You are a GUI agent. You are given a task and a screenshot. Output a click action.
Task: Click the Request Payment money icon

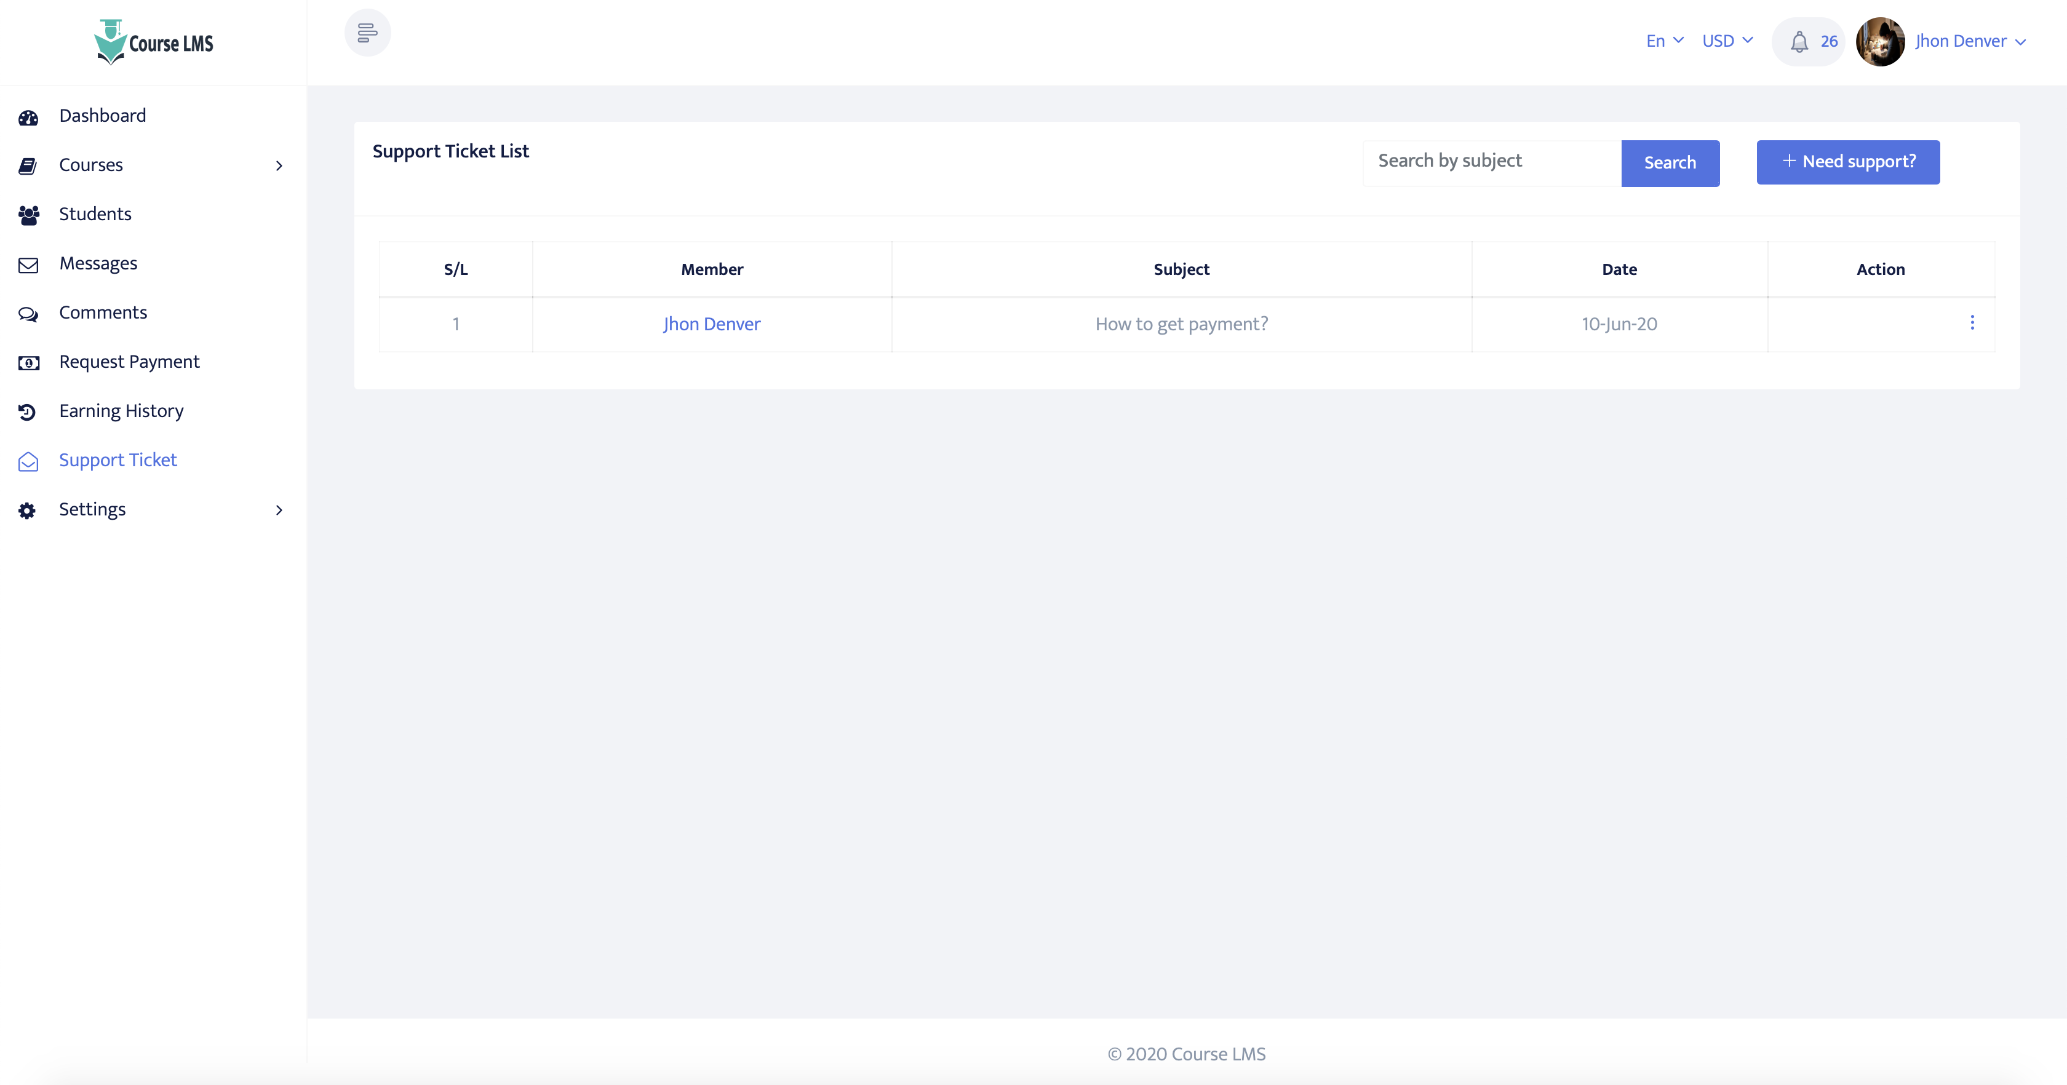[x=28, y=363]
